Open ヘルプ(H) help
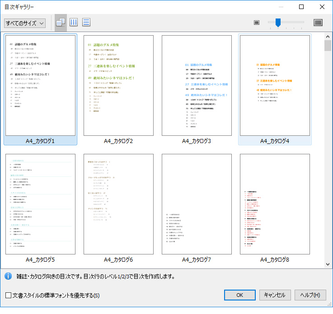Screen dimensions: 333x314 310,295
